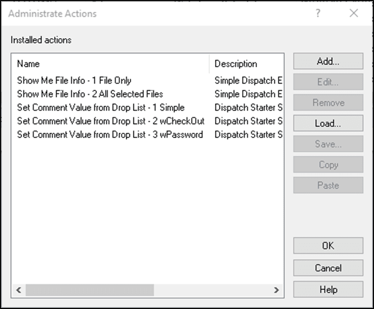Click the horizontal scrollbar left arrow
The image size is (374, 309).
(19, 290)
